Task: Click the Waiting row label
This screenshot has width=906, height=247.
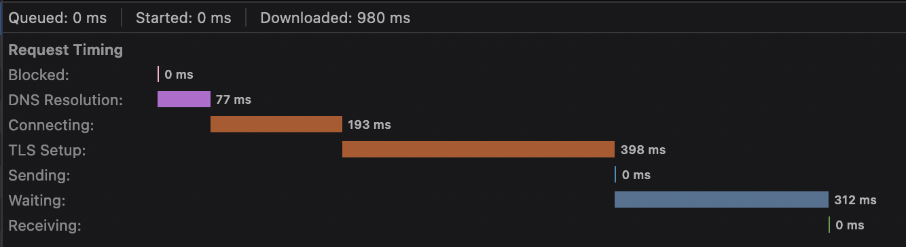Action: [37, 200]
